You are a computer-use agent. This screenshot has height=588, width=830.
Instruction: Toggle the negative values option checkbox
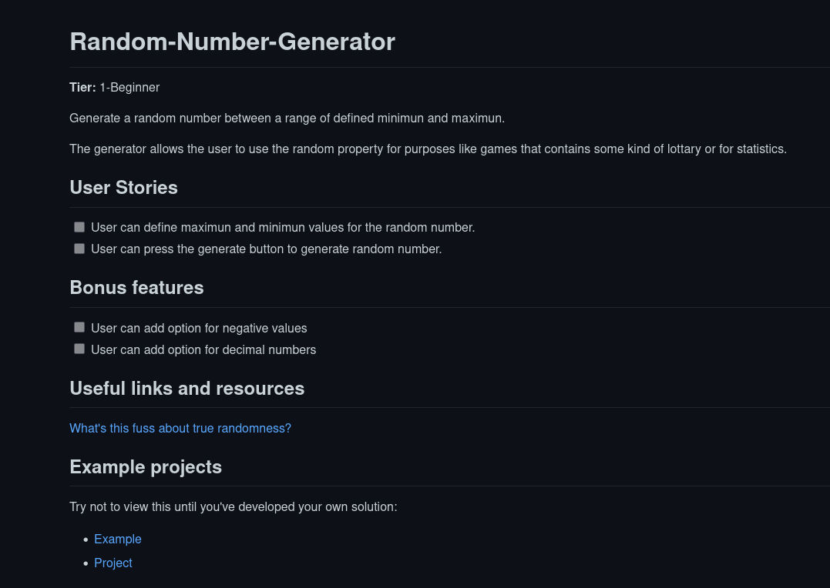(x=79, y=327)
